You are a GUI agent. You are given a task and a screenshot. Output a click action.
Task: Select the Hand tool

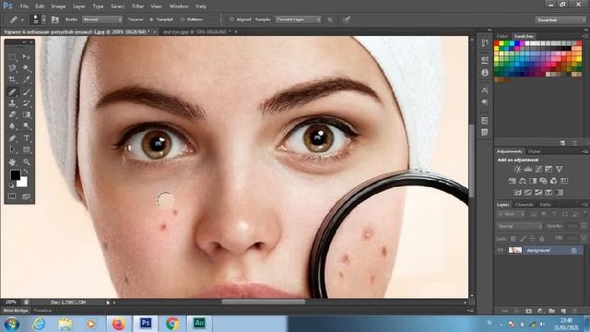[12, 162]
